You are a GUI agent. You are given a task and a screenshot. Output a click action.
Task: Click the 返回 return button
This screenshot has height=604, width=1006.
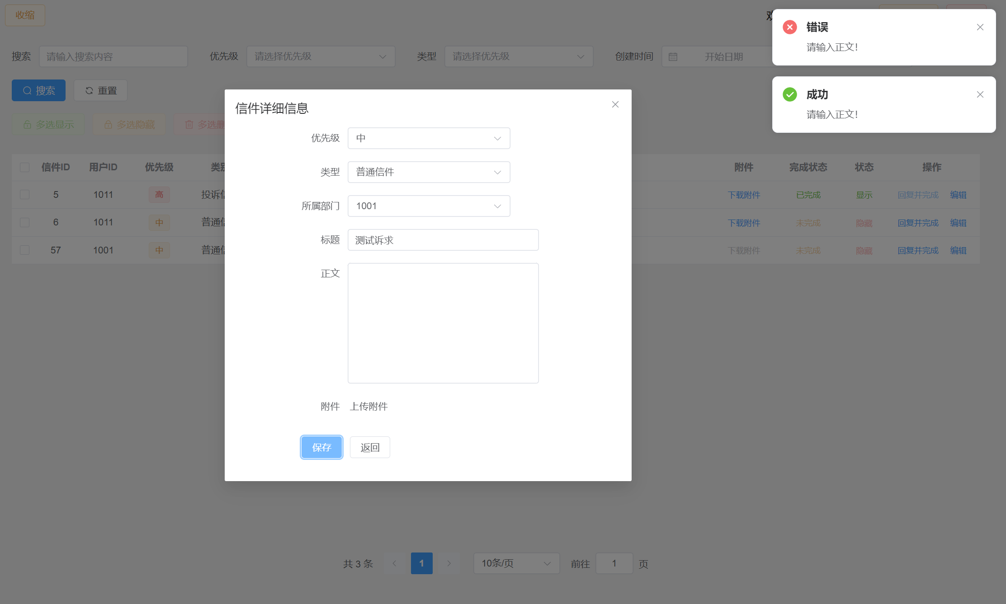[x=369, y=447]
